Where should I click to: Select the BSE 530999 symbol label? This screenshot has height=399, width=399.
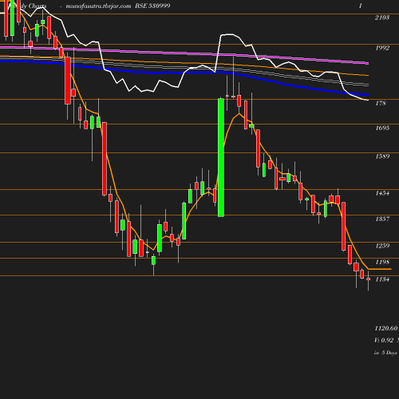point(152,6)
